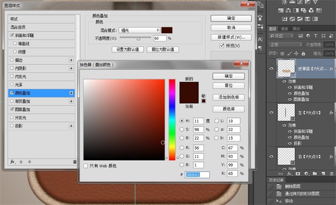Select the L lightness radio button
This screenshot has height=205, width=336.
tap(217, 121)
